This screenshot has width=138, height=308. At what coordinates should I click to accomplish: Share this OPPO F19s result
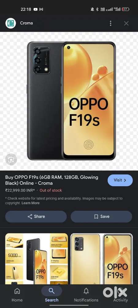pyautogui.click(x=36, y=217)
